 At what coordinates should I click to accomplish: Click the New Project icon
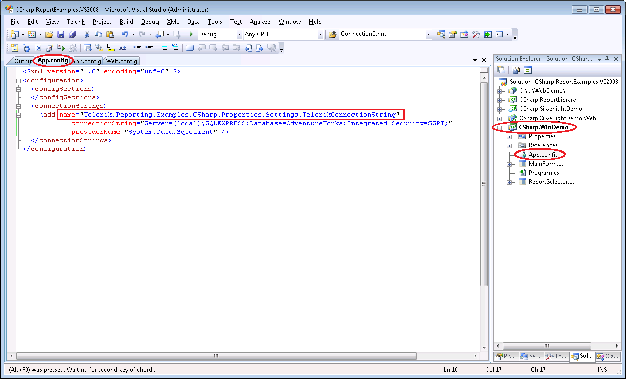click(x=14, y=34)
